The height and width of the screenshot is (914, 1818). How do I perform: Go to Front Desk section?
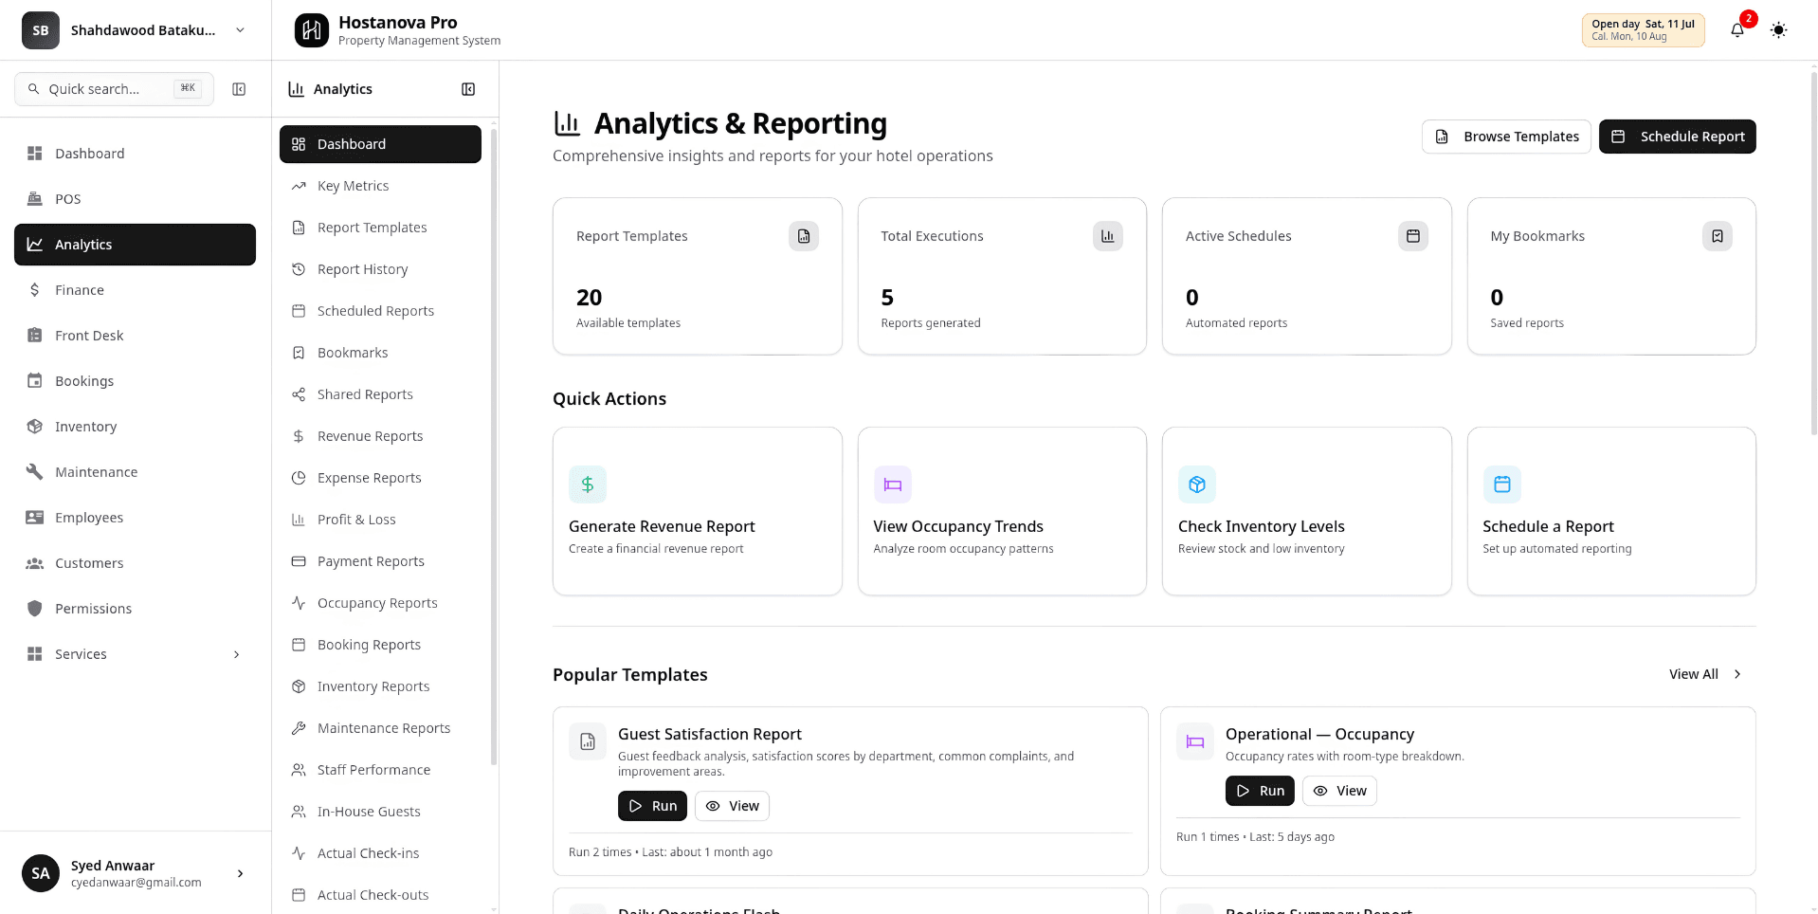click(x=135, y=336)
